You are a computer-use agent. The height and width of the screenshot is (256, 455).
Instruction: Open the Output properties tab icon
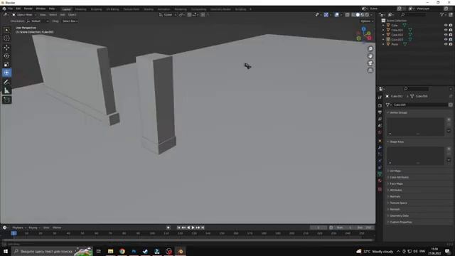tap(380, 112)
